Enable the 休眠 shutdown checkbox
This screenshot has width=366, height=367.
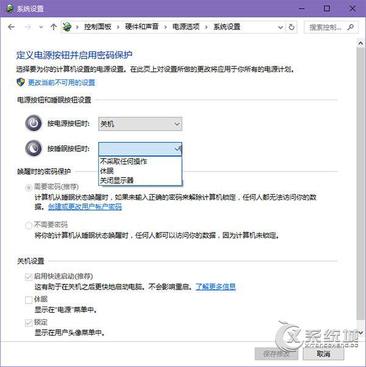pos(29,300)
